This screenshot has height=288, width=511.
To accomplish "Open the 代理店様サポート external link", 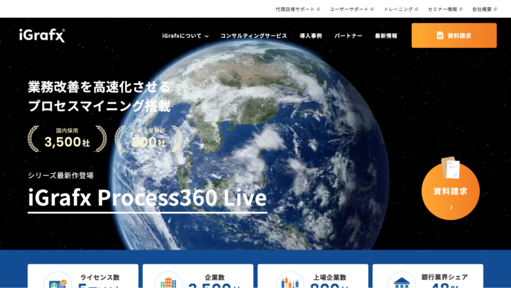I will (297, 9).
